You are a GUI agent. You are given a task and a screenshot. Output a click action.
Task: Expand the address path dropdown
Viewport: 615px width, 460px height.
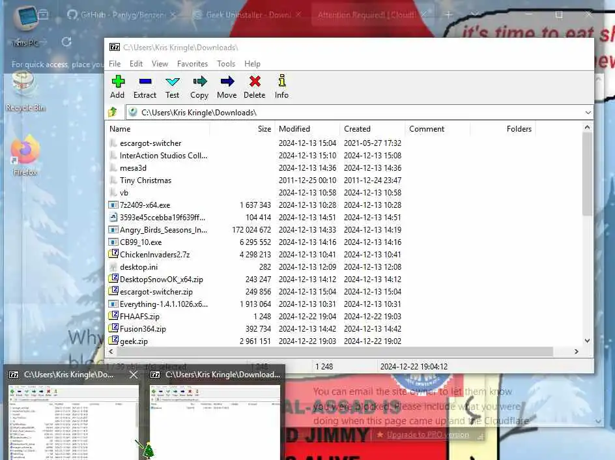(588, 113)
